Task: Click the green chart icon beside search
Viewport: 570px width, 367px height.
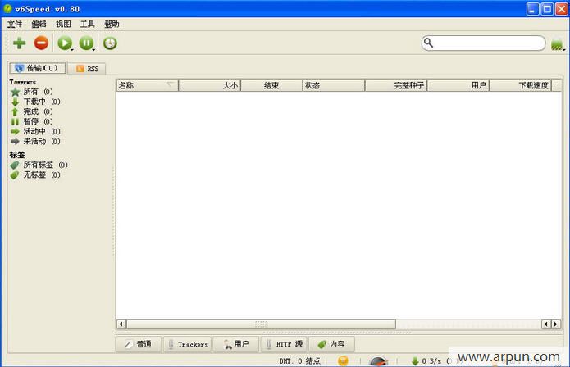Action: pos(556,45)
